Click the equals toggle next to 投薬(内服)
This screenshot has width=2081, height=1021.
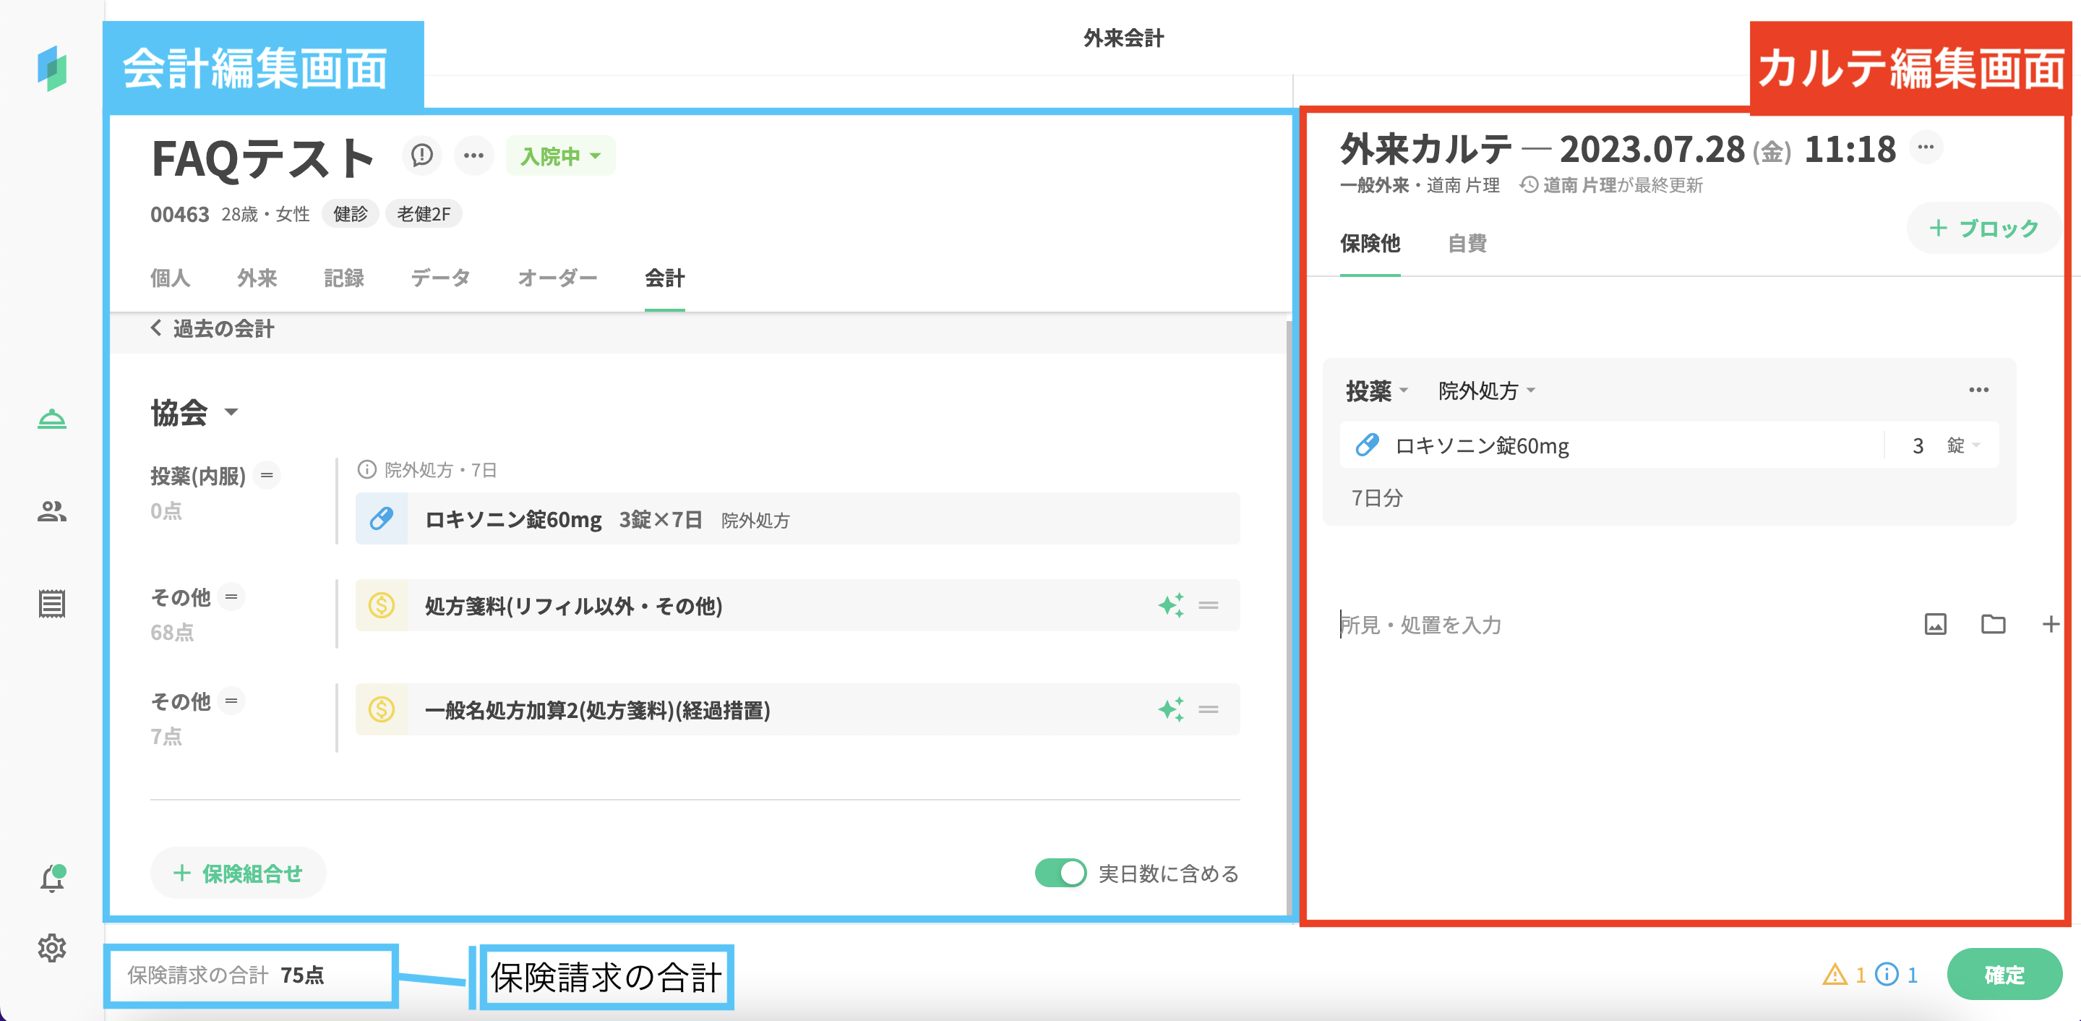pos(267,475)
